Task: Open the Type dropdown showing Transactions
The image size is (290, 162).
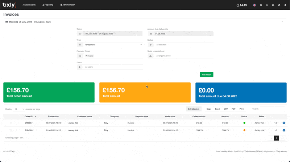Action: (113, 45)
